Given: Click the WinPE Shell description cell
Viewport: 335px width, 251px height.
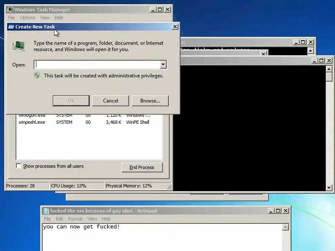Looking at the screenshot, I should pos(138,122).
